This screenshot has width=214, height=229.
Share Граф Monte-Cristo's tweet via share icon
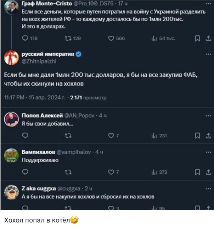point(208,38)
